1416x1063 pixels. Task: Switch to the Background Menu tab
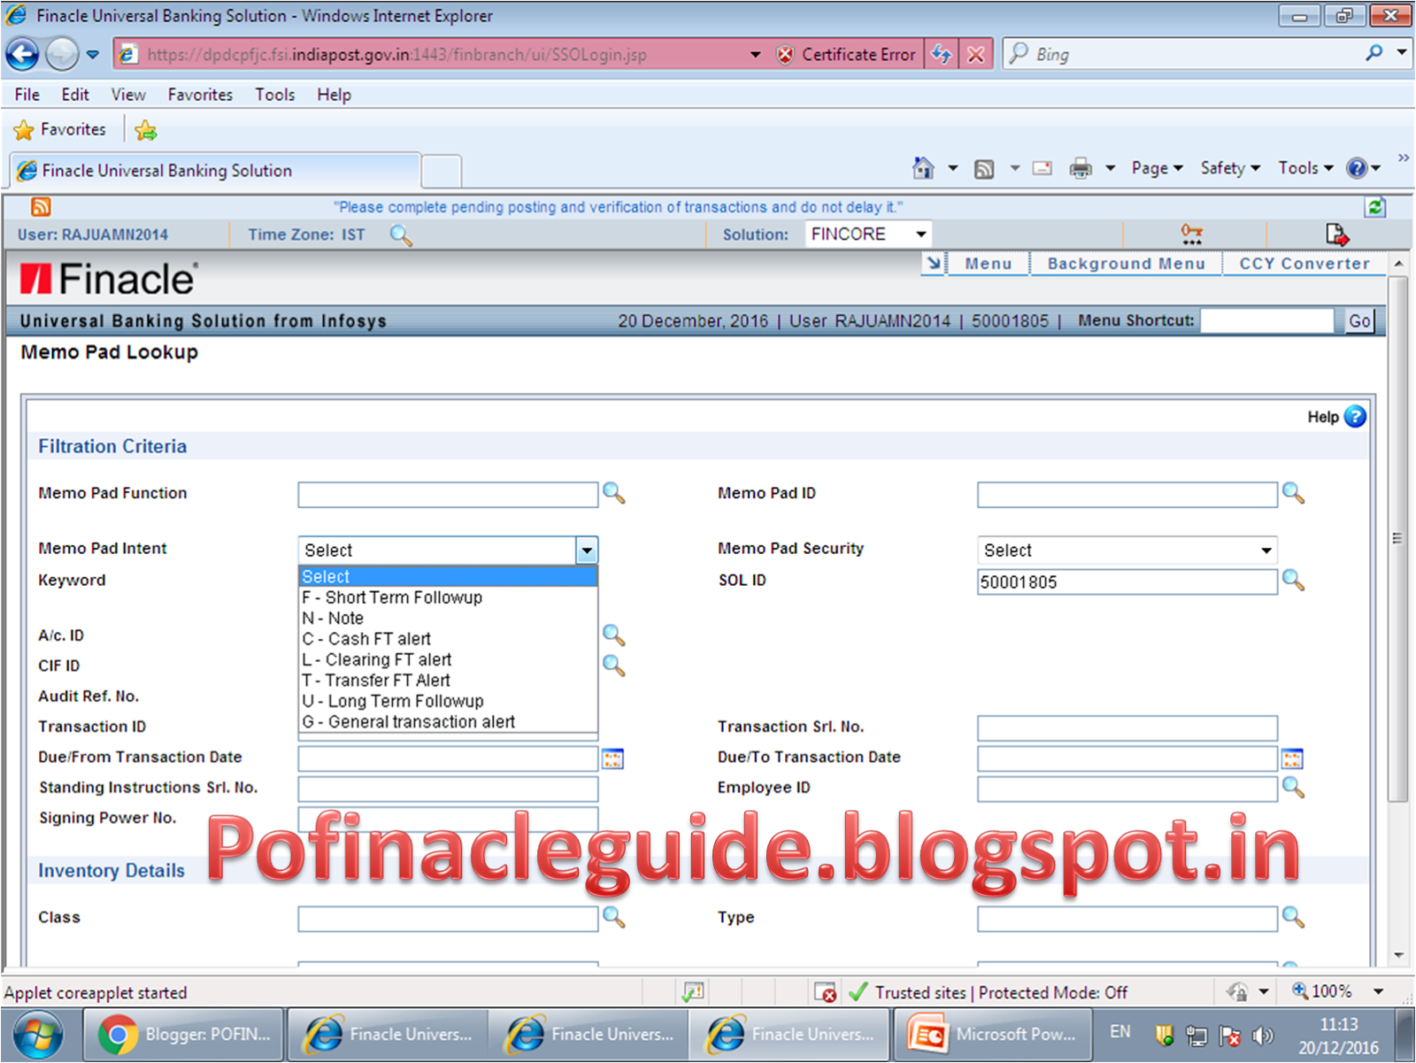click(1125, 263)
